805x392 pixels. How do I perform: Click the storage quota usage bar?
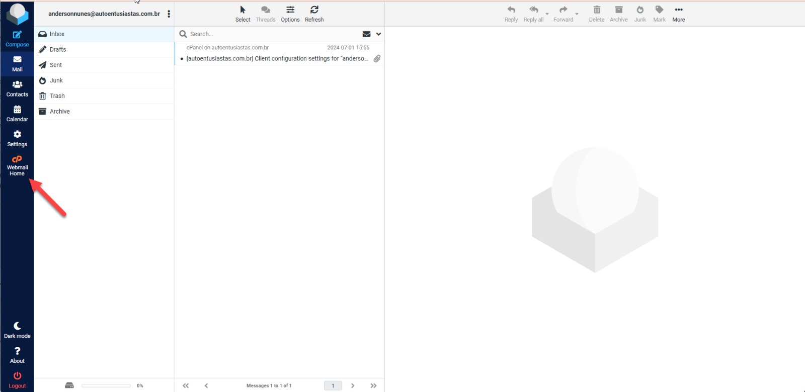click(106, 385)
